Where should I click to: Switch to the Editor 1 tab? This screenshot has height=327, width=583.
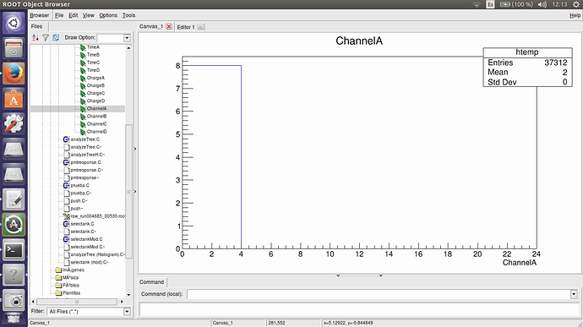186,27
